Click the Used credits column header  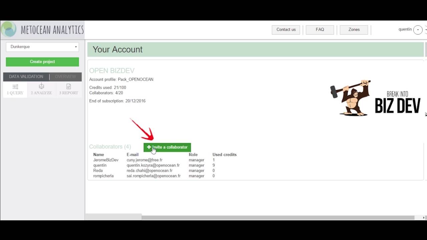tap(225, 155)
